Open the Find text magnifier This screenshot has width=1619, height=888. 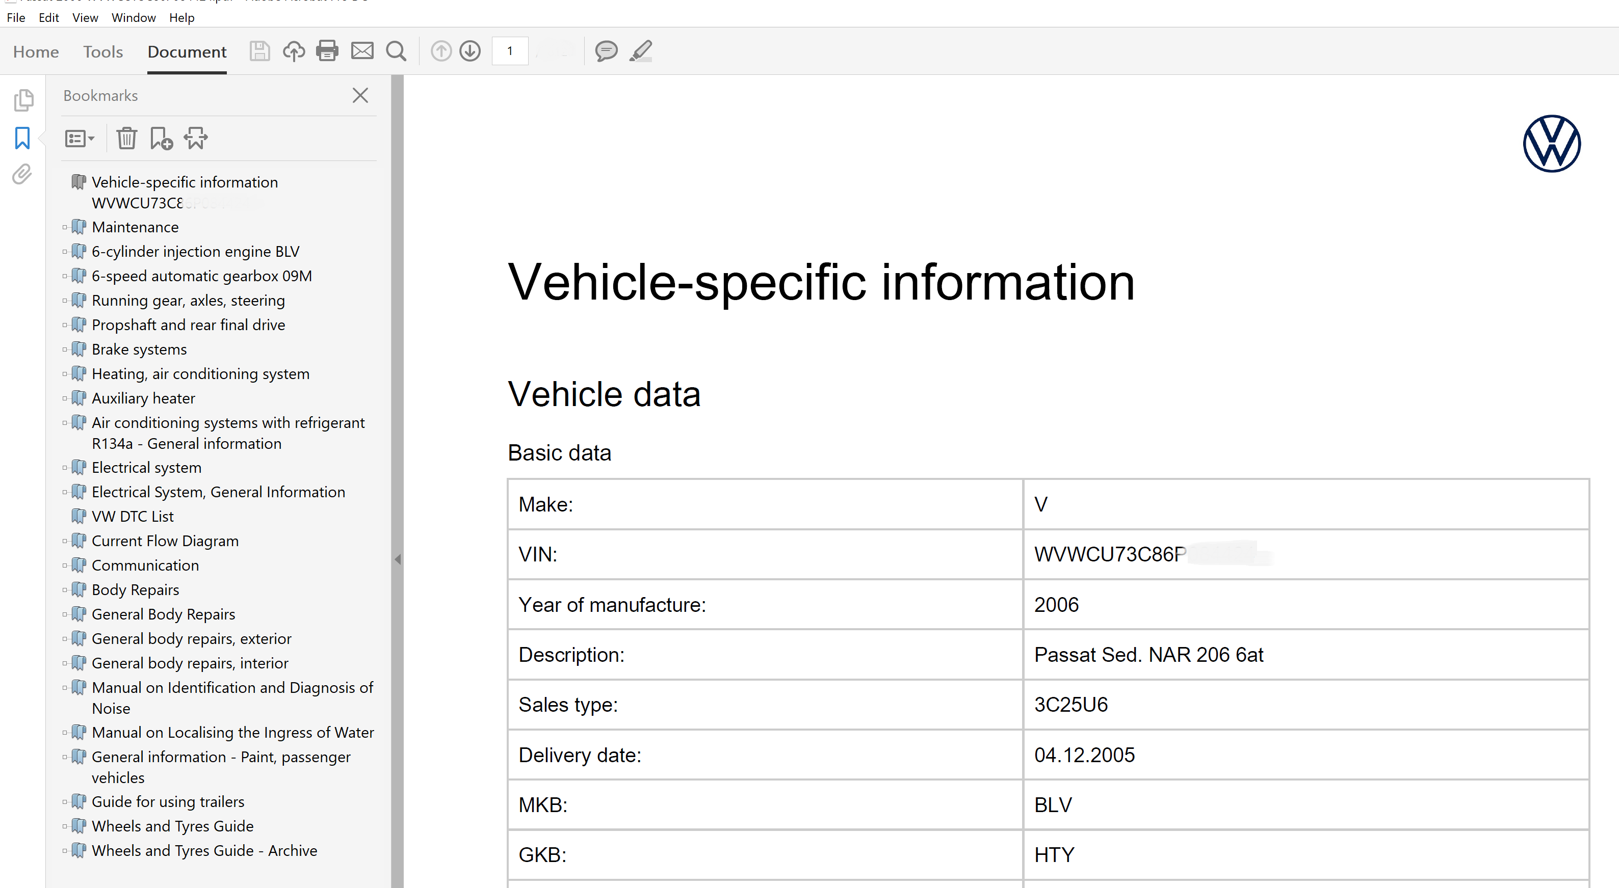[x=396, y=51]
